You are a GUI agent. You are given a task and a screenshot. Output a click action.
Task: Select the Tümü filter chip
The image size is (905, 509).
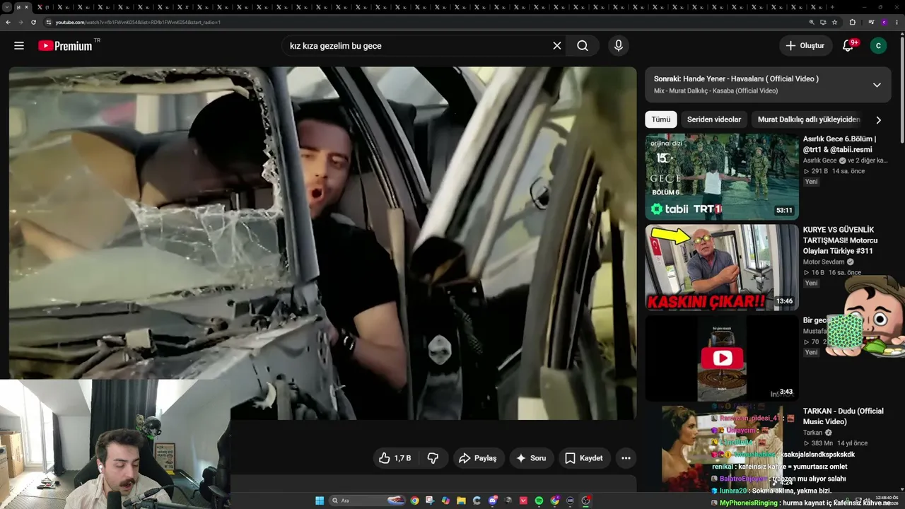coord(661,119)
